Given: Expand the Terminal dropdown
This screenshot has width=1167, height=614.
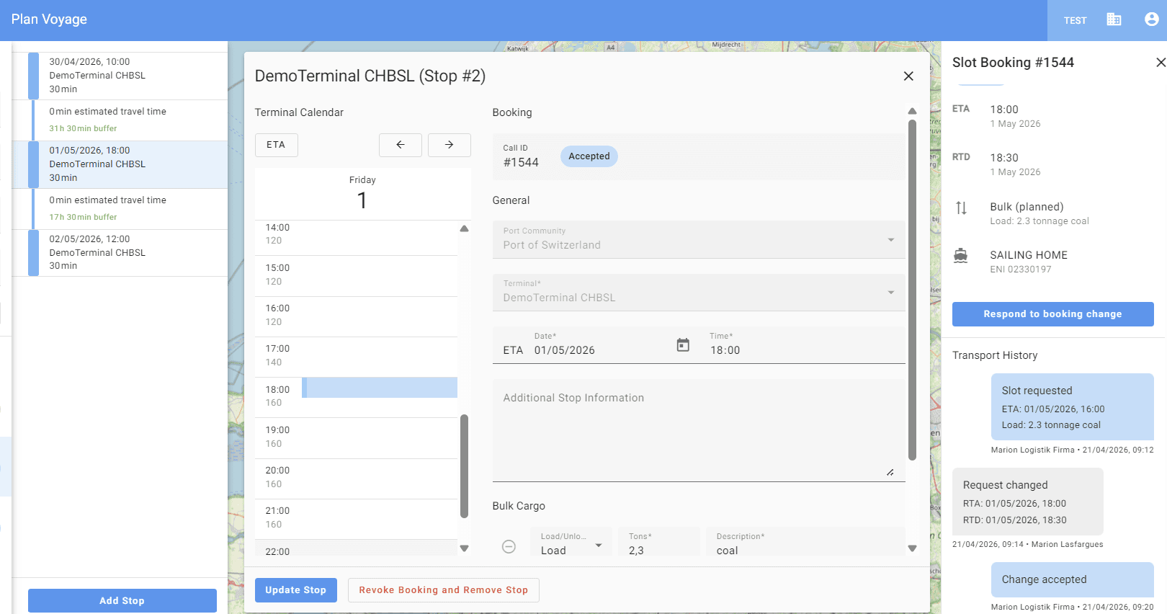Looking at the screenshot, I should 699,292.
